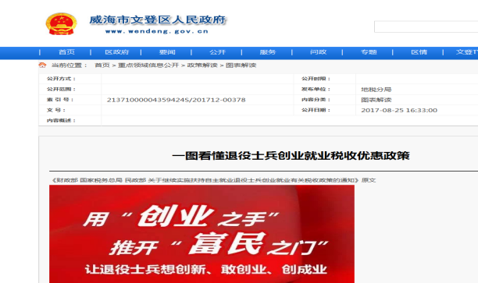Open 重点领域信息公开 breadcrumb link
This screenshot has height=283, width=478.
(x=148, y=65)
